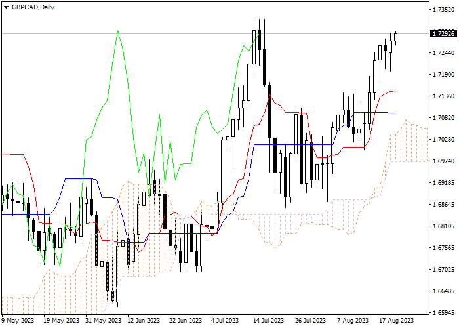
Task: Click the 7 Aug 2023 date label
Action: pyautogui.click(x=353, y=321)
